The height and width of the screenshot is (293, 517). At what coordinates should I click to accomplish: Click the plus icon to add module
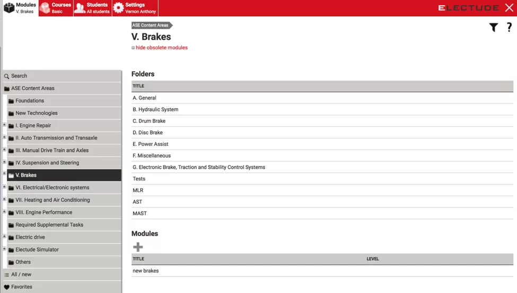coord(138,247)
